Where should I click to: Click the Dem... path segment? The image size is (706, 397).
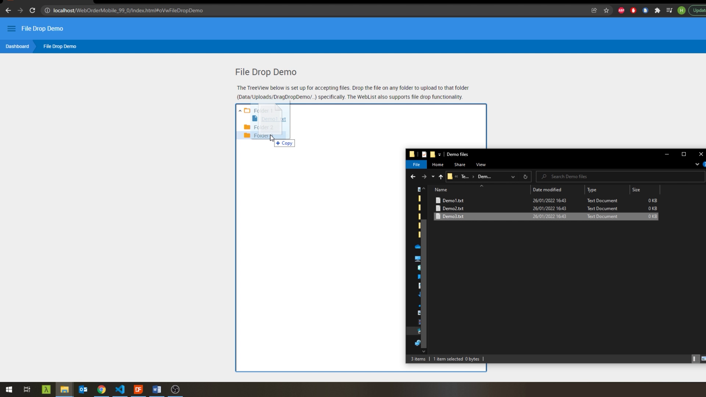click(484, 177)
